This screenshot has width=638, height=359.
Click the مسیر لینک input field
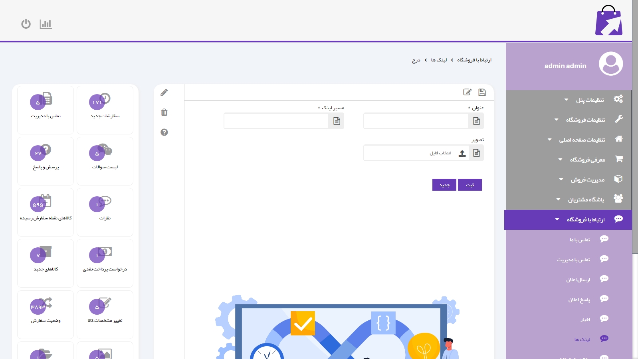(276, 121)
